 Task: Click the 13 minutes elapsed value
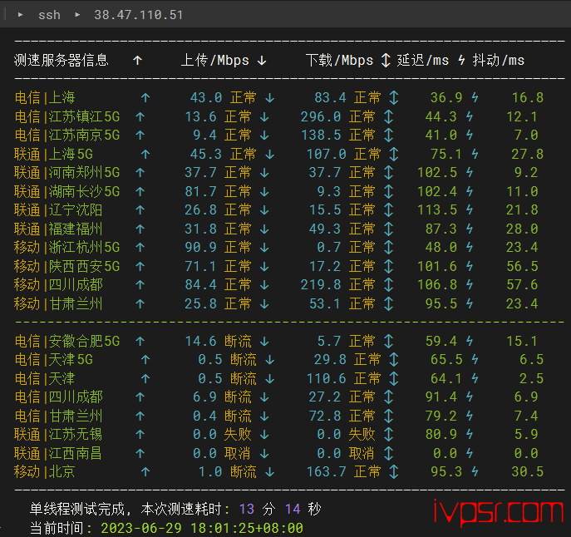pos(247,510)
